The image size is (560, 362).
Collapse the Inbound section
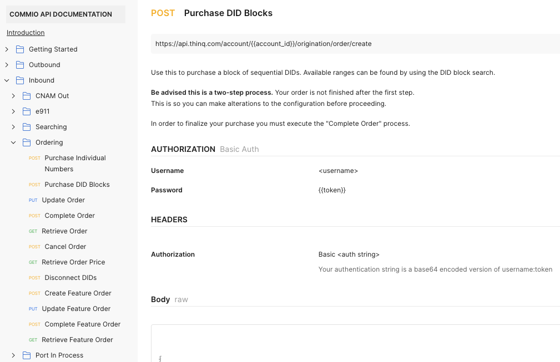click(x=7, y=80)
